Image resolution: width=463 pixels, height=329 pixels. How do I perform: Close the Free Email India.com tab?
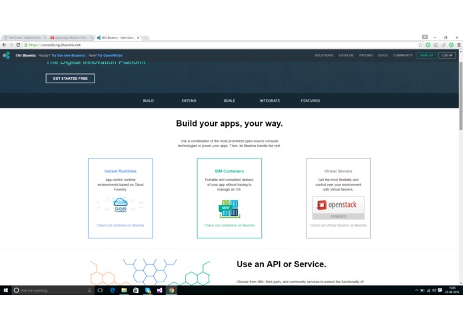click(x=45, y=38)
